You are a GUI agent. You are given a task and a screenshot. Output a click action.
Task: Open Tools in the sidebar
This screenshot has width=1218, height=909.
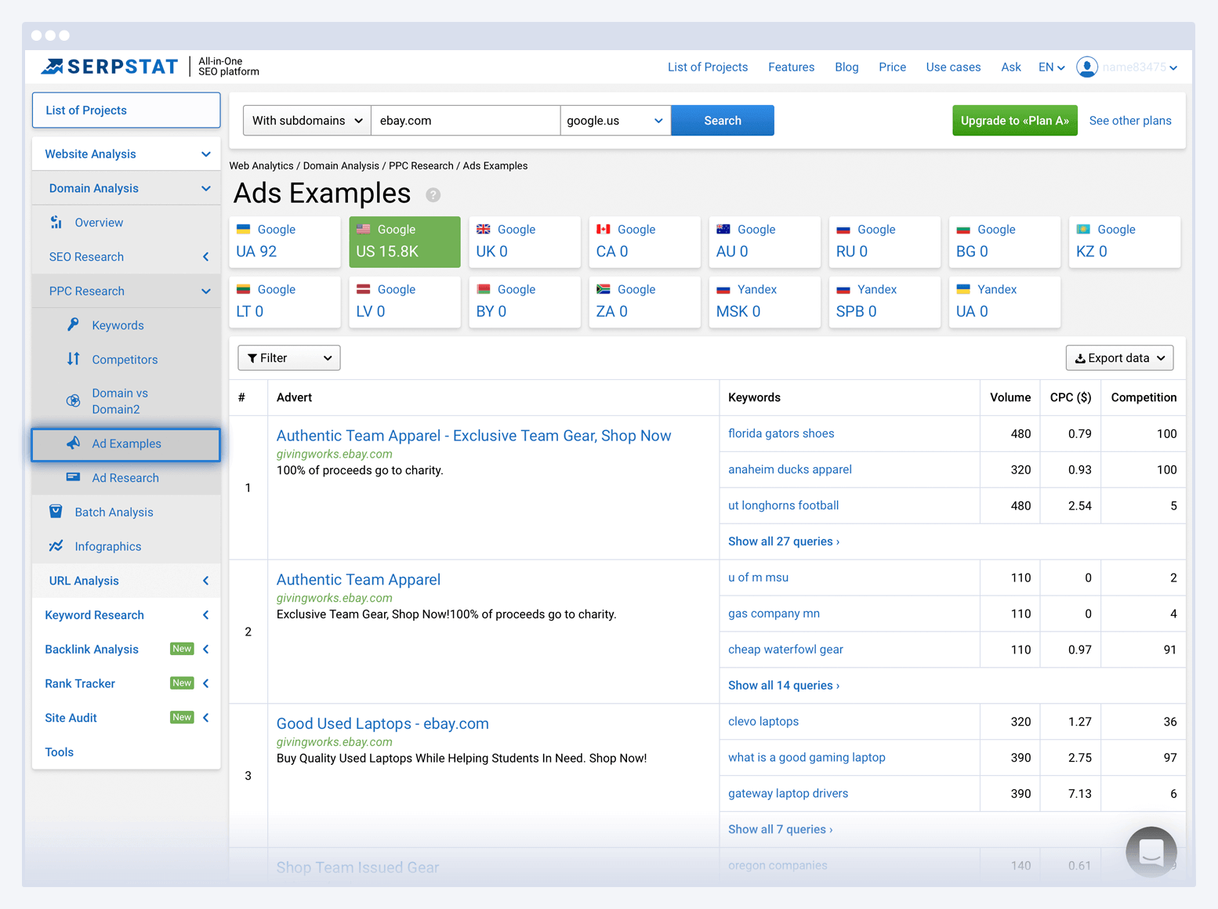pyautogui.click(x=60, y=752)
